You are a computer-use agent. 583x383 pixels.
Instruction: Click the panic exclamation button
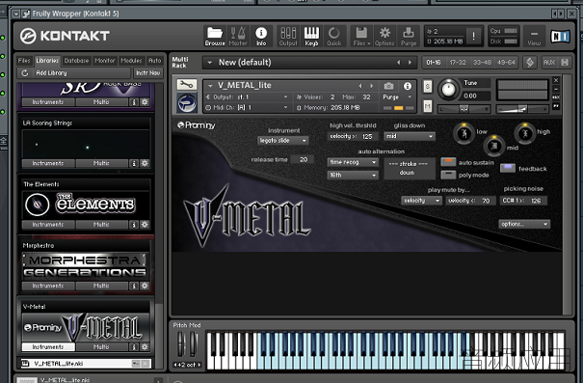coord(473,36)
